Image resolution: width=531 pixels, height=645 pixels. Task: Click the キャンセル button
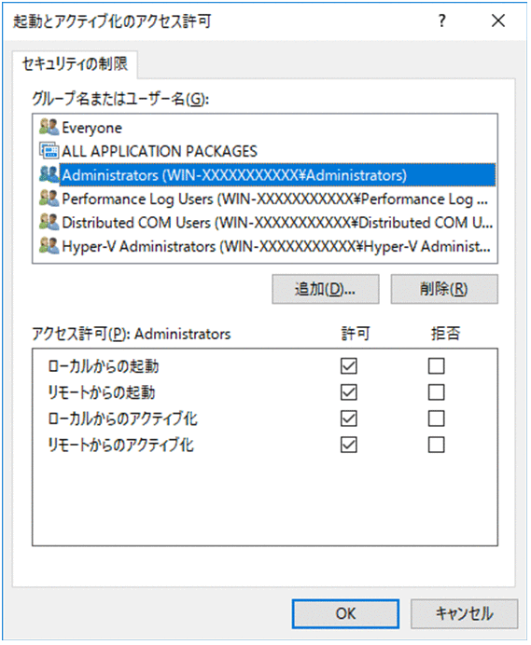tap(464, 613)
